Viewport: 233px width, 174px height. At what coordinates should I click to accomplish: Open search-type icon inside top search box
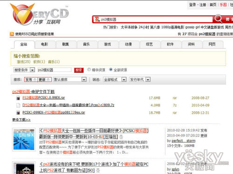pyautogui.click(x=97, y=19)
